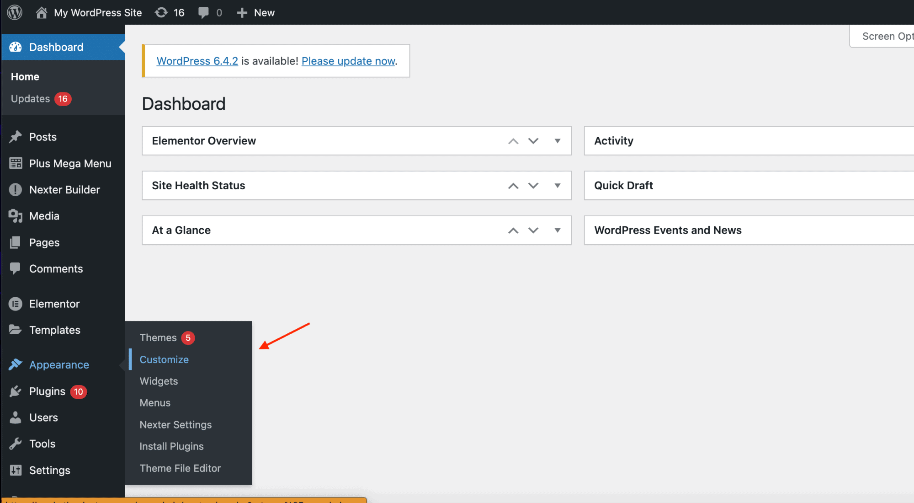Open Menus in Appearance submenu
The width and height of the screenshot is (914, 503).
tap(155, 403)
